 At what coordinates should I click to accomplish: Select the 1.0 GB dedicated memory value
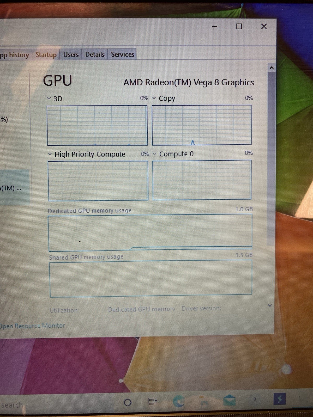point(244,209)
